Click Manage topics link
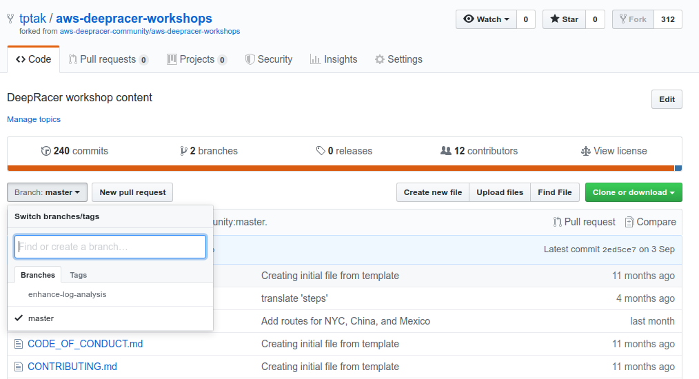Image resolution: width=699 pixels, height=379 pixels. tap(34, 119)
